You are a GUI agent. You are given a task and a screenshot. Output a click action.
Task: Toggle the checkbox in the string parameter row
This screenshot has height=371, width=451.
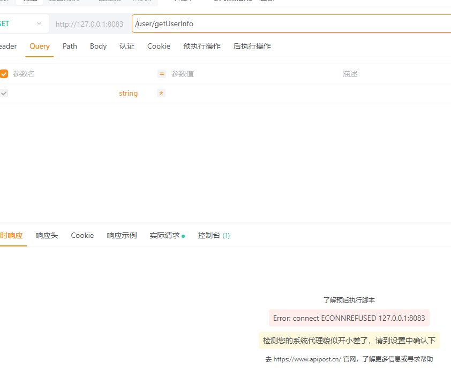(4, 93)
